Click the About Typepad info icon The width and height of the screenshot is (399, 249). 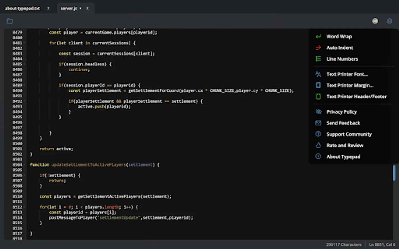coord(318,157)
